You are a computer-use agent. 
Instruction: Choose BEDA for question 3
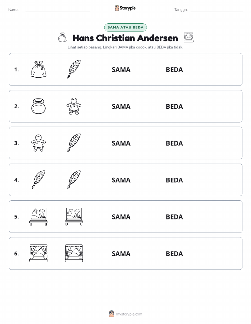175,143
